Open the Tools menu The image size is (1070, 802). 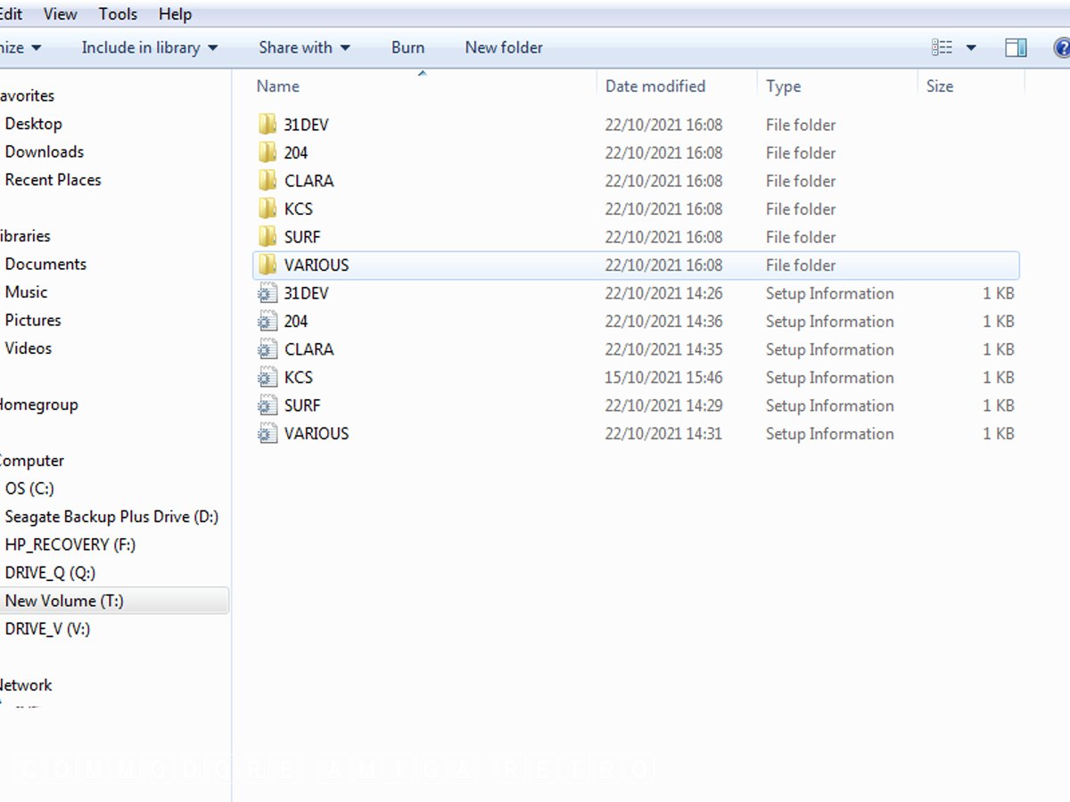pos(118,14)
